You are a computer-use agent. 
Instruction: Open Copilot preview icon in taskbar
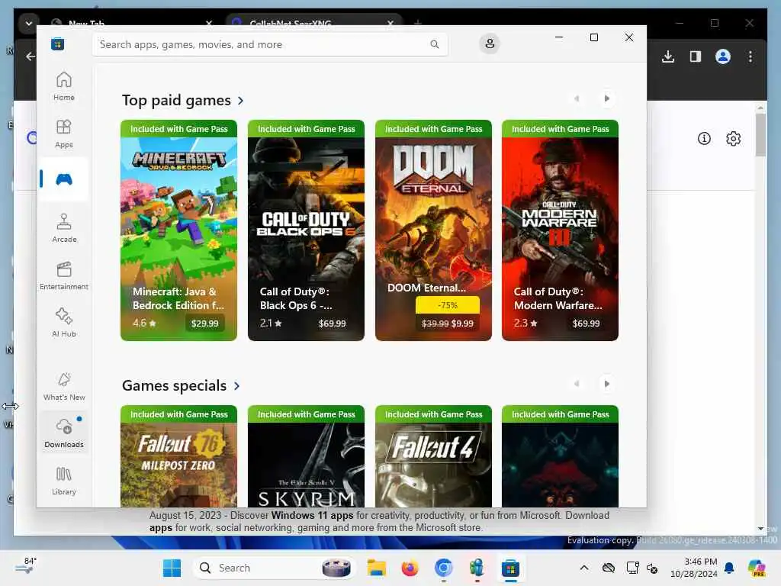pyautogui.click(x=757, y=568)
